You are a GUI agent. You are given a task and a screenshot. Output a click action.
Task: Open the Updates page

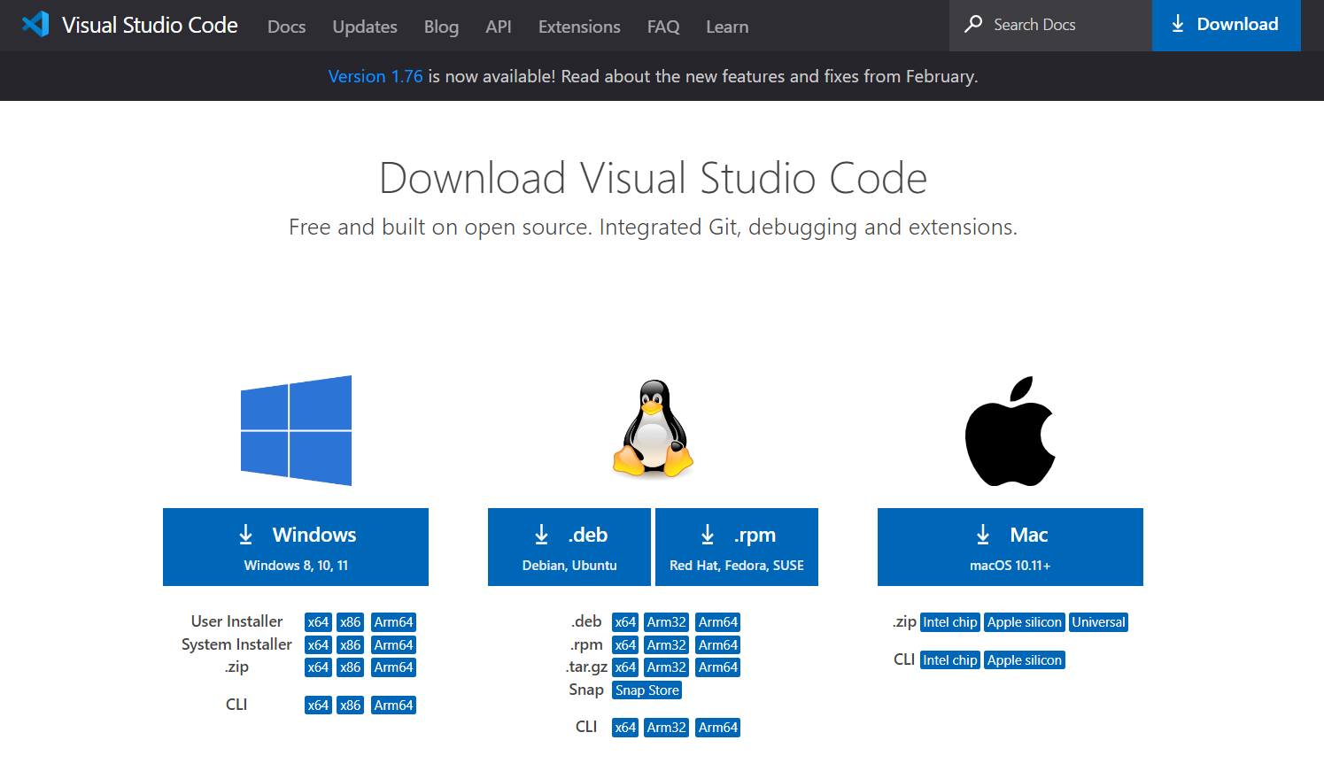pos(365,27)
